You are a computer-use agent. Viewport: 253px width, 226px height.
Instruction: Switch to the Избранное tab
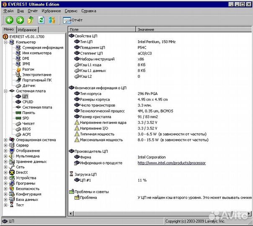[x=28, y=30]
